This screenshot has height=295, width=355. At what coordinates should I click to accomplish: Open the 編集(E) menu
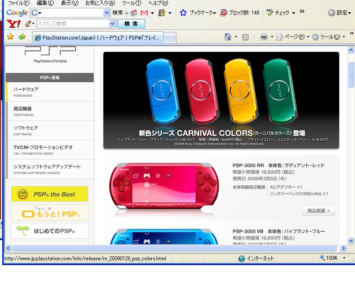[x=45, y=3]
